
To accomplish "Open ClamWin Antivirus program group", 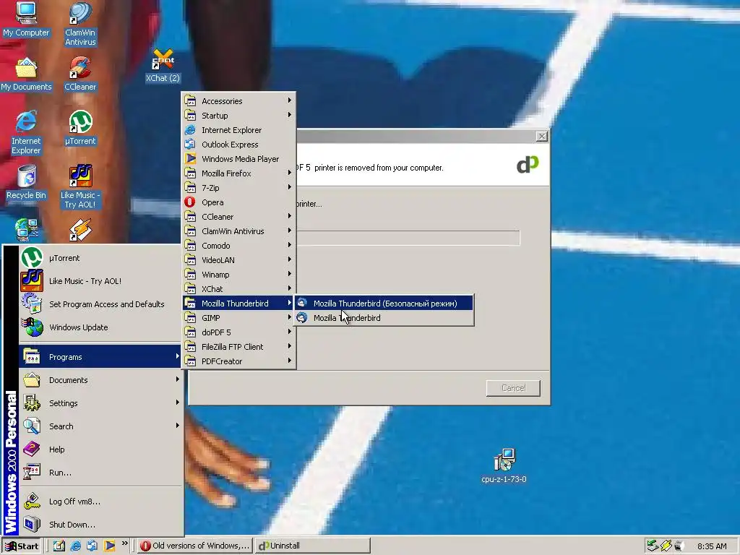I will (239, 231).
